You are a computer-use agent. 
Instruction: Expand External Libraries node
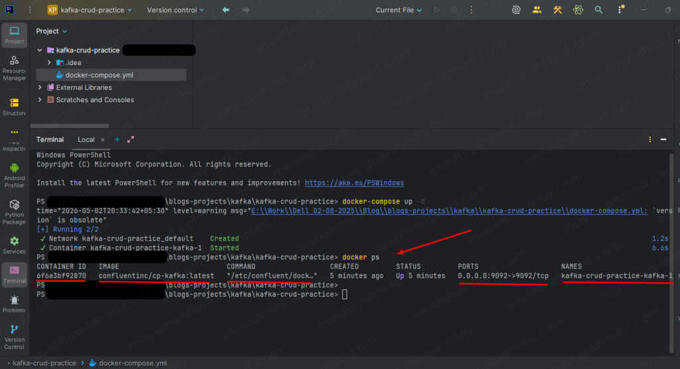click(40, 88)
